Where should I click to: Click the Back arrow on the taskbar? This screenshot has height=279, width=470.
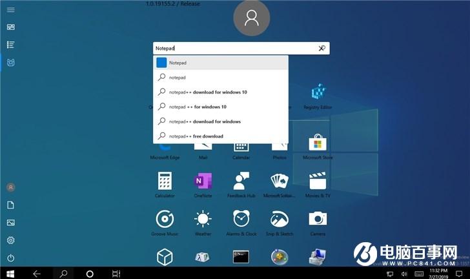pos(37,274)
